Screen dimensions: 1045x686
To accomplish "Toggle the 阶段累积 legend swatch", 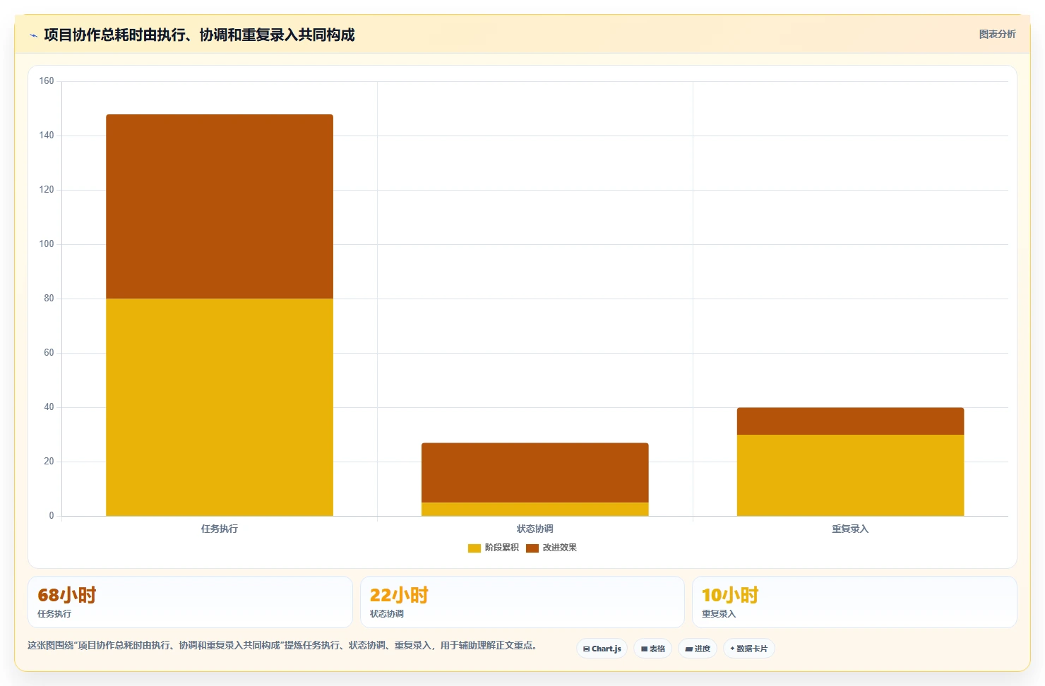I will [474, 548].
